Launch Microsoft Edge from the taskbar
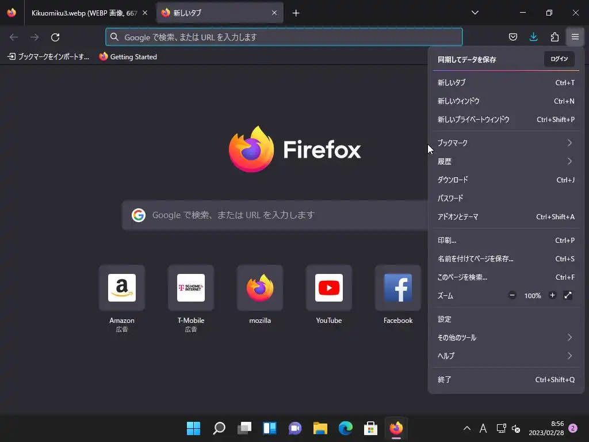Viewport: 589px width, 442px height. click(x=346, y=428)
